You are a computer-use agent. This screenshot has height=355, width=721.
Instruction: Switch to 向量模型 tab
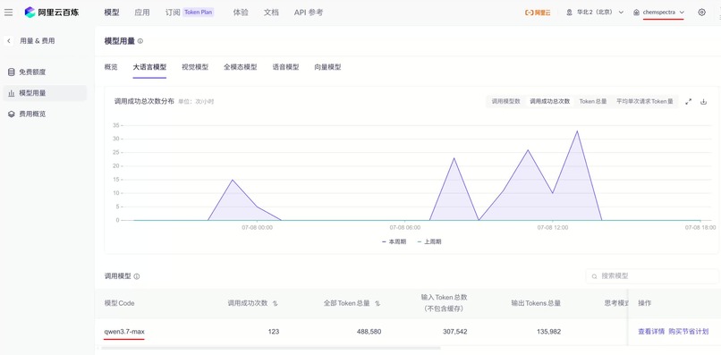click(x=328, y=67)
